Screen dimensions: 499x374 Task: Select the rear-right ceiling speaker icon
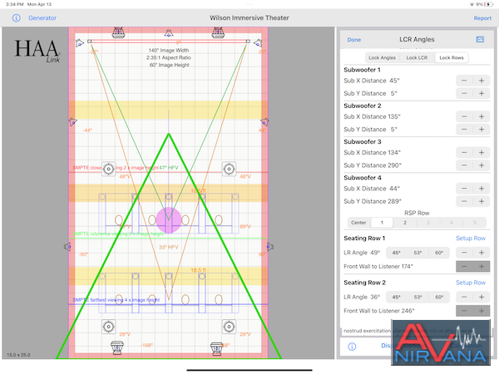point(230,327)
